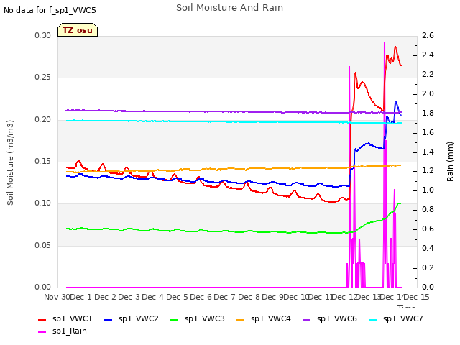460x345 pixels.
Task: Click the 1.6 rain axis tick label
Action: (428, 132)
